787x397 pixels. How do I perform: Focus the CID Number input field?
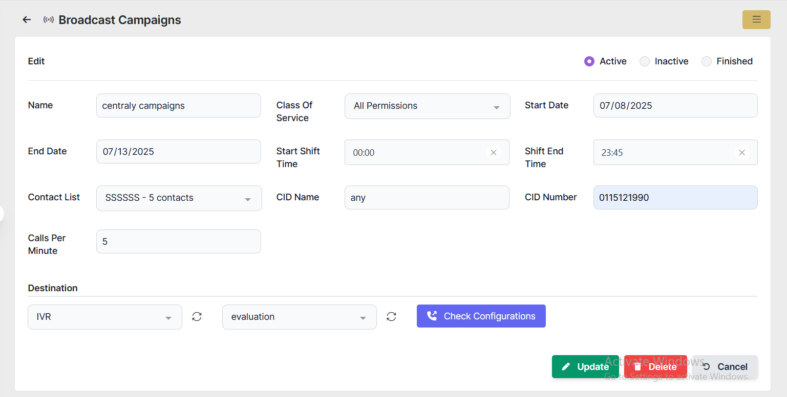(675, 198)
